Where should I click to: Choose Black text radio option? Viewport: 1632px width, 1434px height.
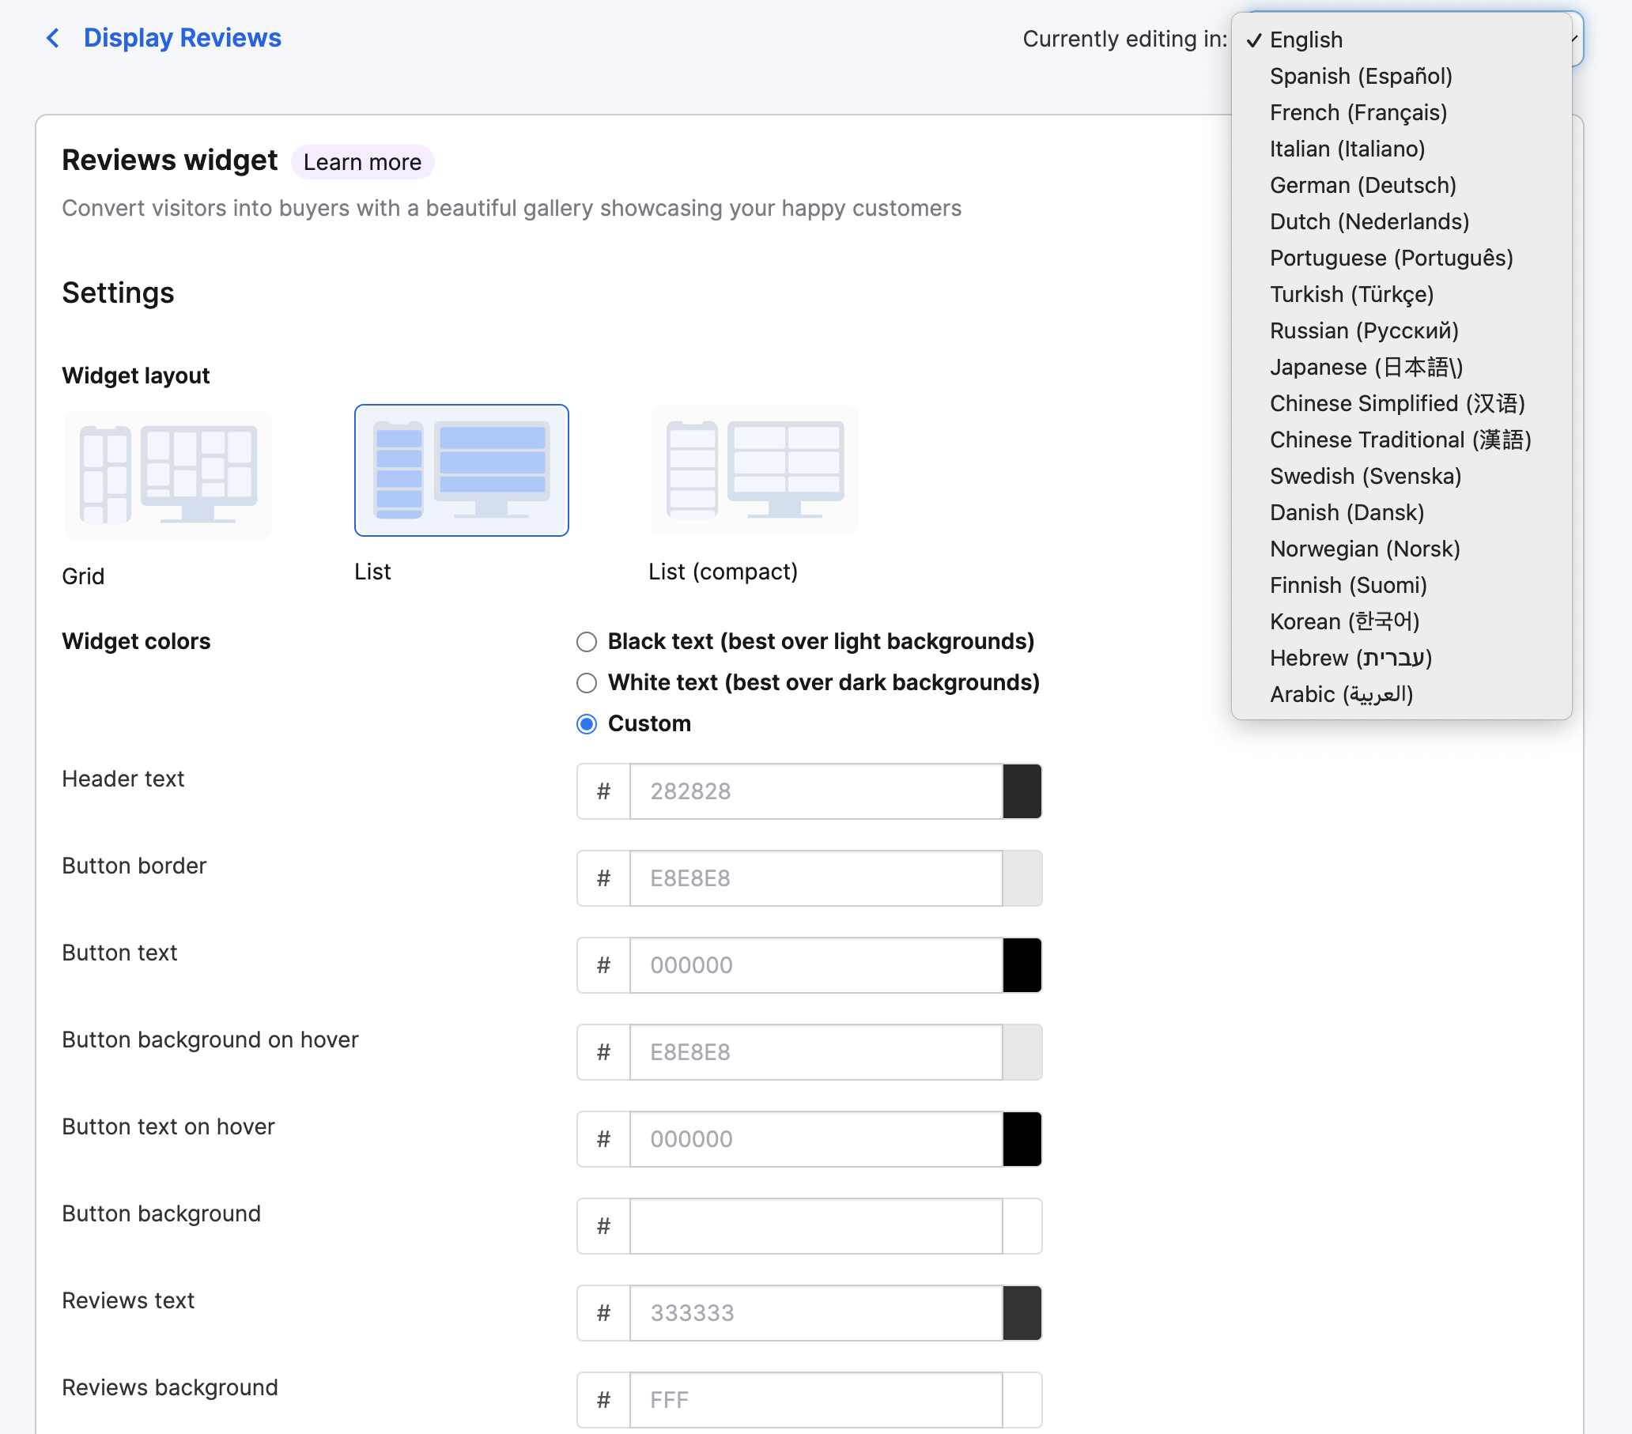tap(587, 642)
